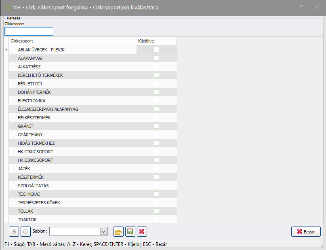
Task: Save template with the floppy disk icon
Action: click(130, 231)
